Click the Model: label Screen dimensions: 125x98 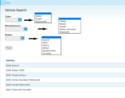[9, 35]
